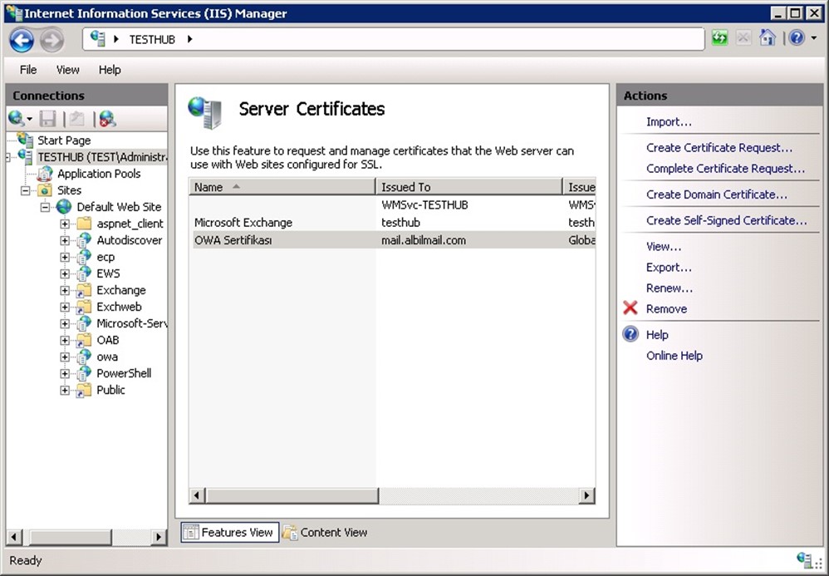Select the OWA Sertifikası certificate row
This screenshot has width=829, height=576.
(233, 240)
